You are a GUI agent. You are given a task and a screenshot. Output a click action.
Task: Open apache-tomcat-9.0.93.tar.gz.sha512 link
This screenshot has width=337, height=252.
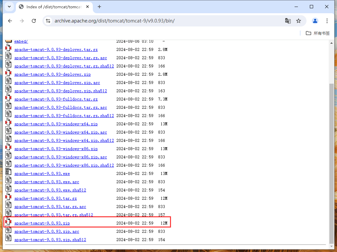tap(54, 215)
